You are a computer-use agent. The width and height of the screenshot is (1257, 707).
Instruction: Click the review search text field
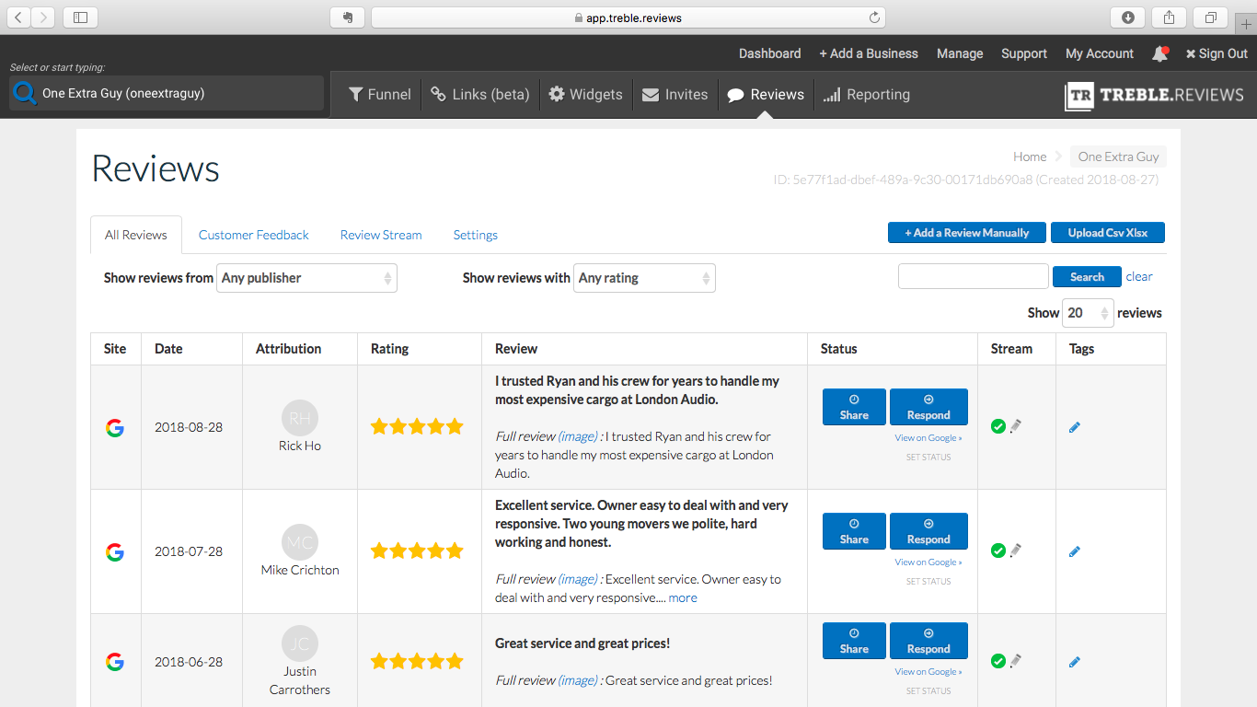pos(973,276)
